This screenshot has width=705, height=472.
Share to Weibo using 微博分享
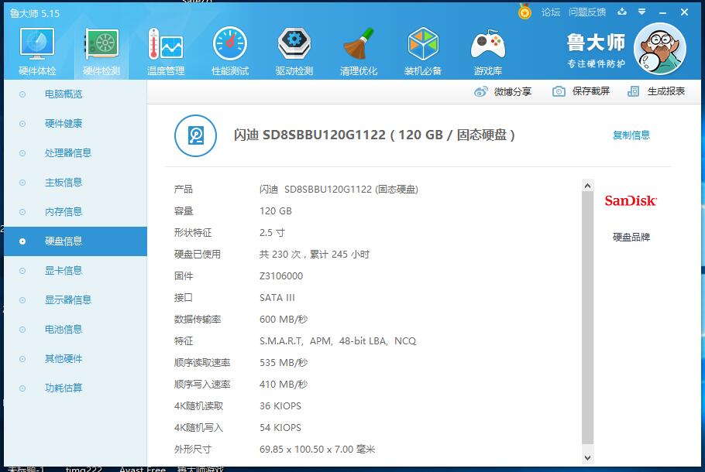(510, 91)
